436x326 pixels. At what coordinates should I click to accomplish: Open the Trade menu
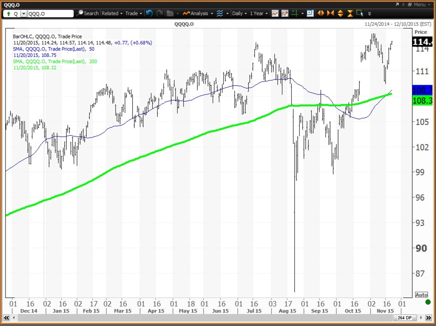point(133,13)
